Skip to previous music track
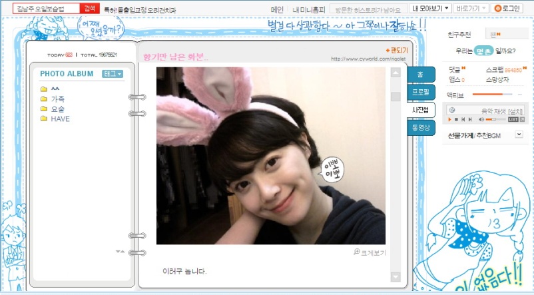This screenshot has width=534, height=295. 463,120
